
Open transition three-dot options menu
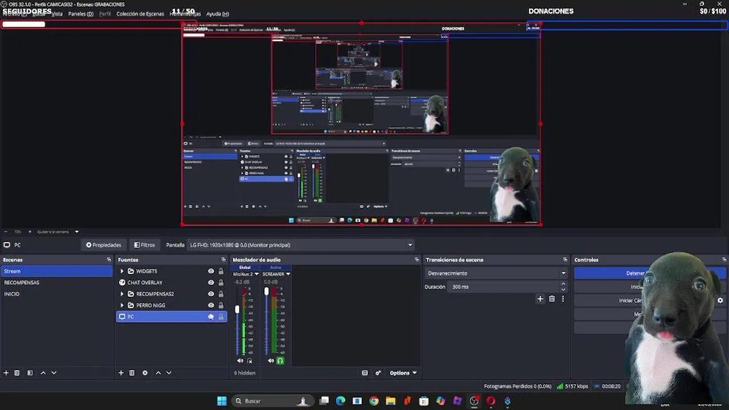click(563, 299)
